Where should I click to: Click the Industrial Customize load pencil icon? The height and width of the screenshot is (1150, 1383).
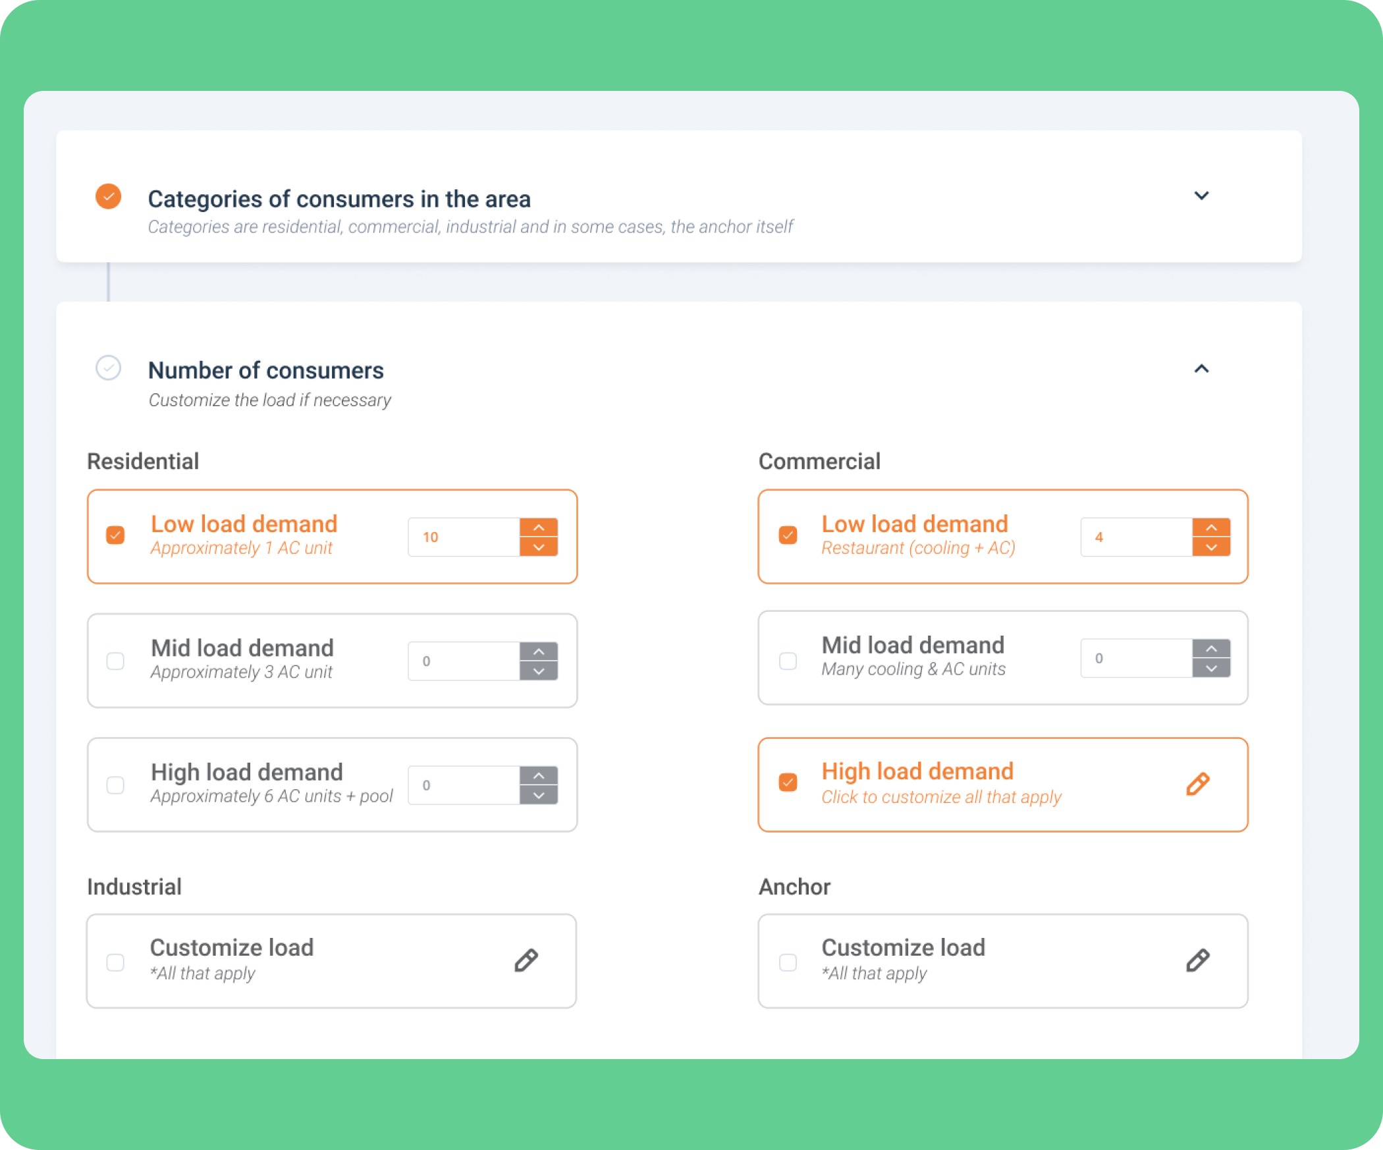[526, 960]
